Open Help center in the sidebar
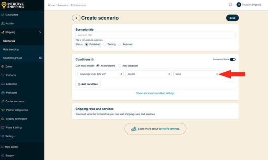This screenshot has height=160, width=268. click(11, 147)
